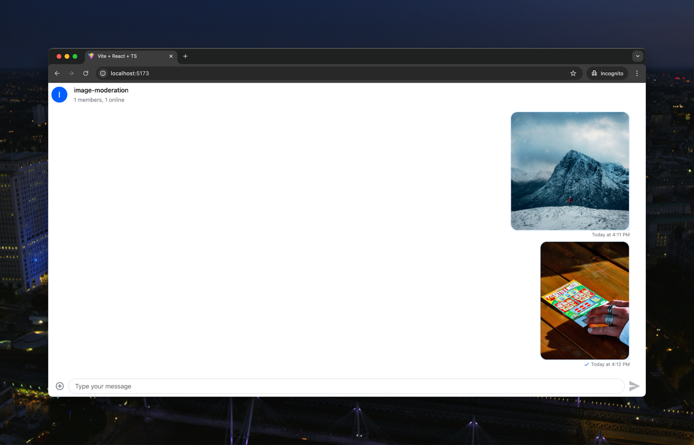Viewport: 694px width, 445px height.
Task: Open the lottery scratch card image
Action: 584,300
